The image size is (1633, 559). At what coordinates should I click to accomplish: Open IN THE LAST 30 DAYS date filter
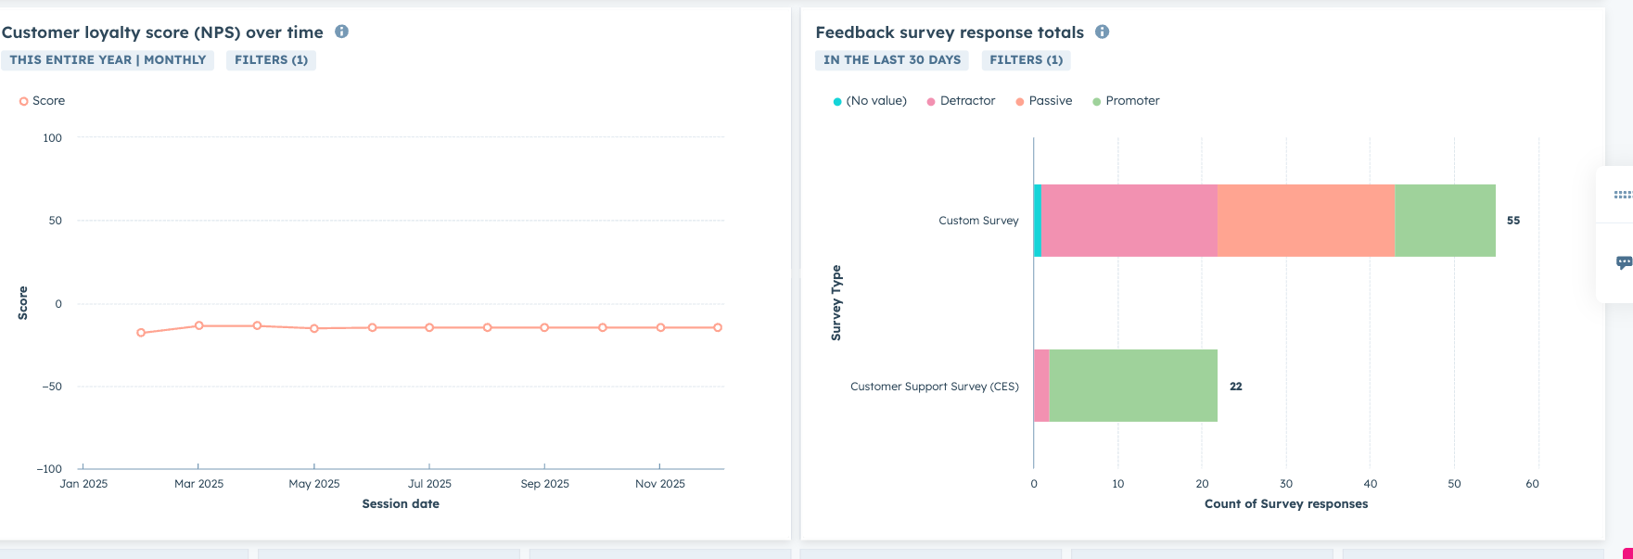[x=891, y=60]
